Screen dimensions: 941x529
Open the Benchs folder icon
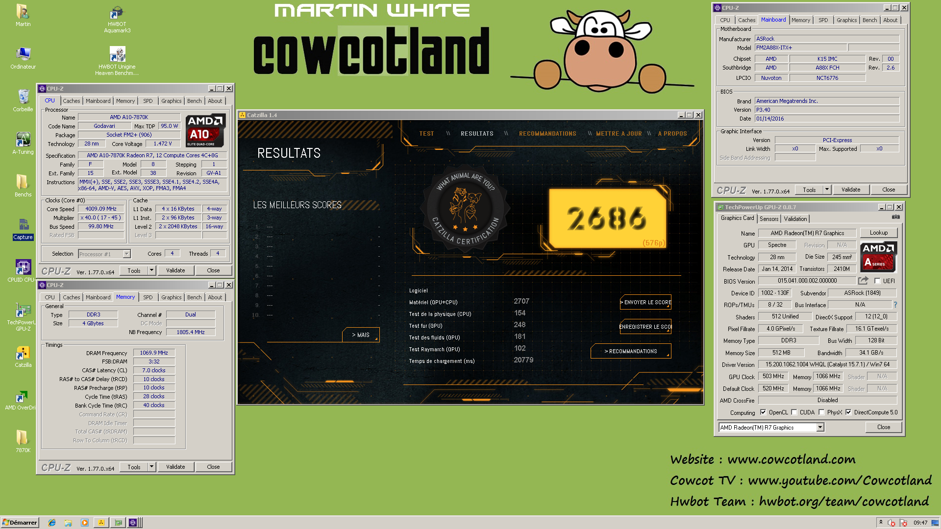[x=23, y=186]
